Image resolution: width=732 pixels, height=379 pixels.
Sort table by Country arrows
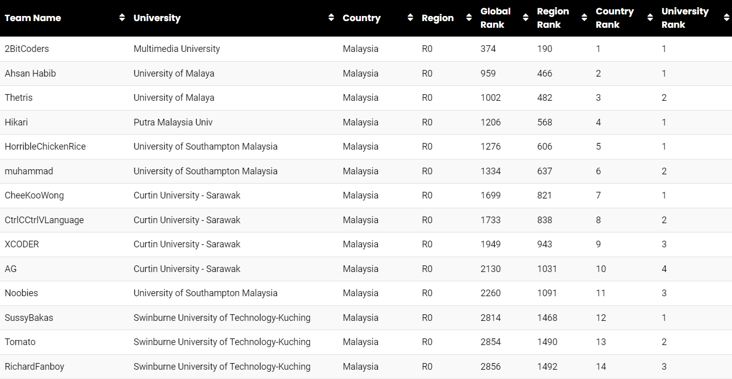410,18
